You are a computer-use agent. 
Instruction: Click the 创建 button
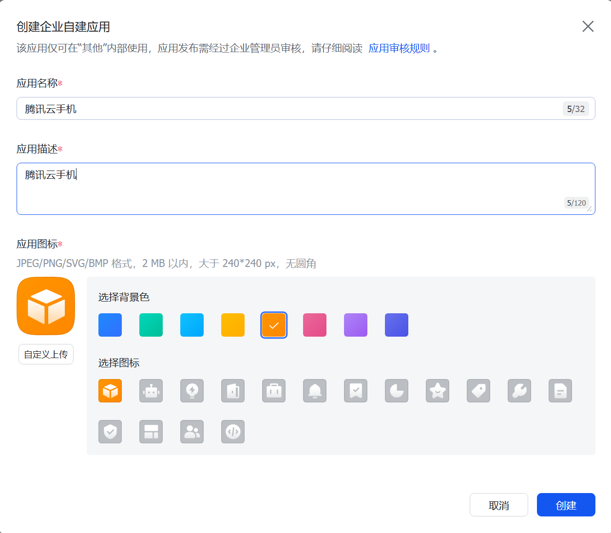[x=566, y=505]
